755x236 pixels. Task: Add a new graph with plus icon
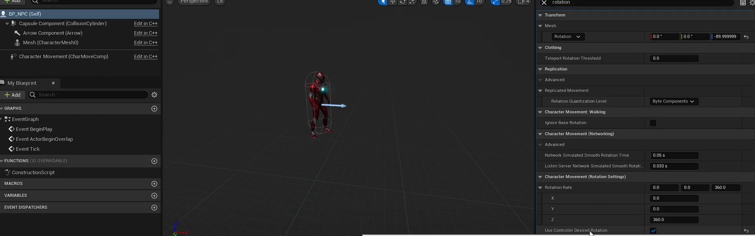pyautogui.click(x=154, y=108)
